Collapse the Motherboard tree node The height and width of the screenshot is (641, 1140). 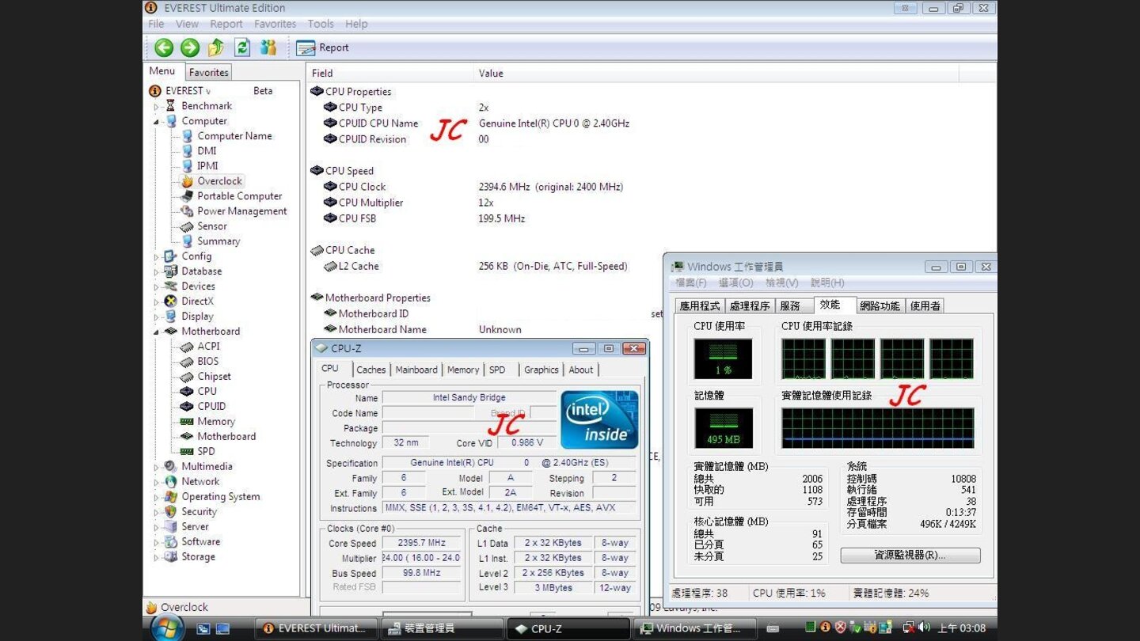pos(156,332)
